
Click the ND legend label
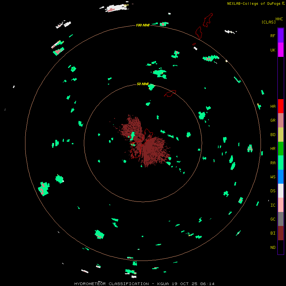click(x=273, y=248)
